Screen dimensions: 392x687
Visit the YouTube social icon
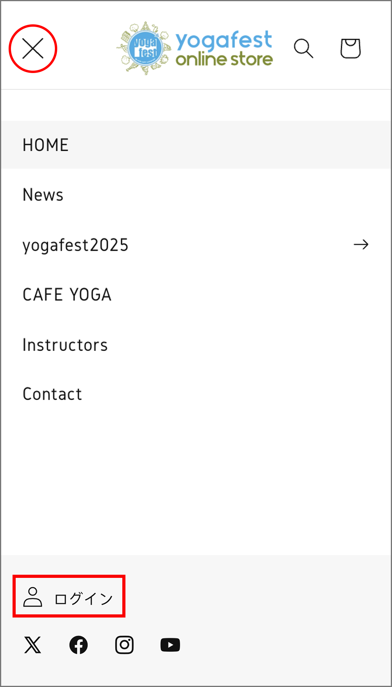(170, 645)
